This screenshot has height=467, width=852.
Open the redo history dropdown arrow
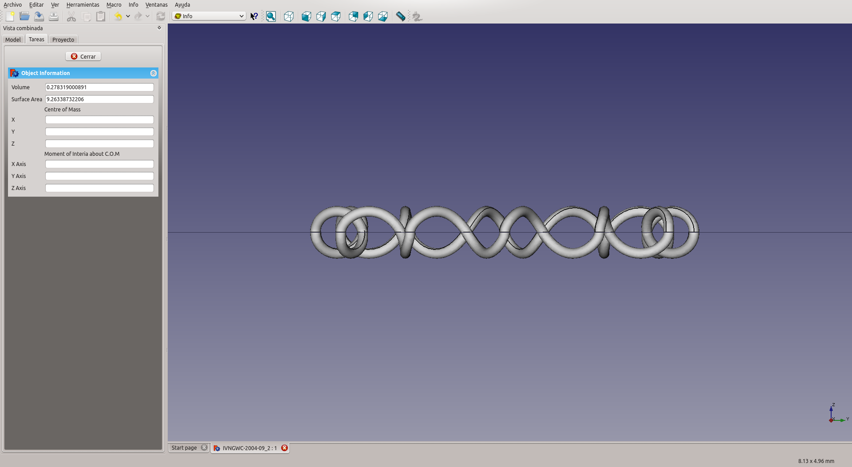(147, 16)
